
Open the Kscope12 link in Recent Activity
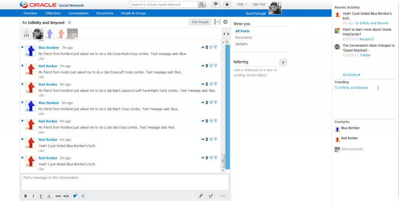(x=367, y=39)
